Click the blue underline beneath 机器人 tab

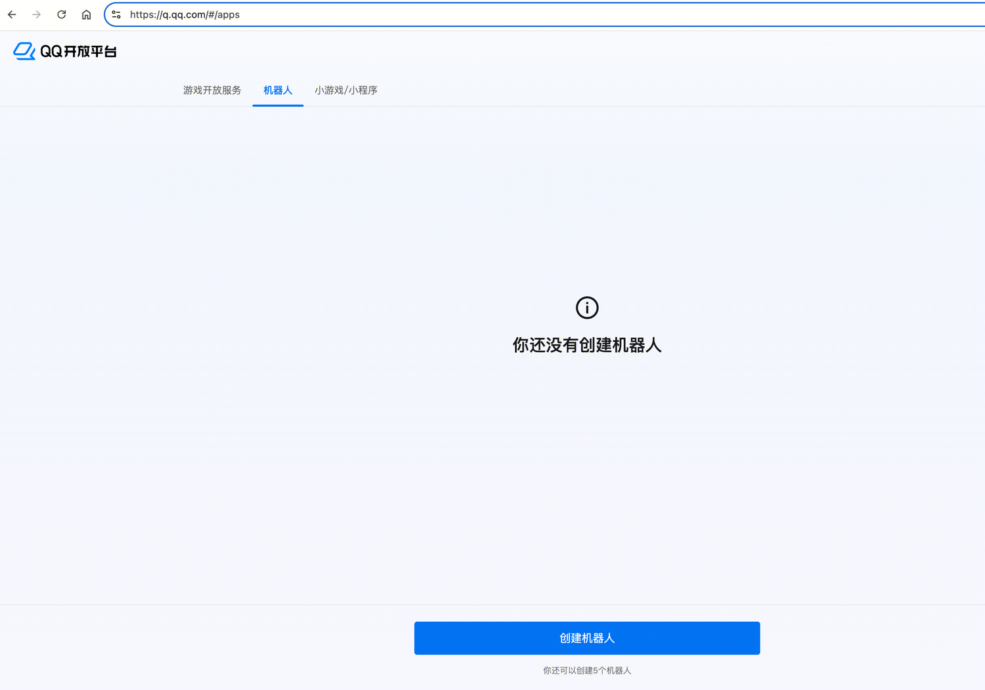coord(278,105)
